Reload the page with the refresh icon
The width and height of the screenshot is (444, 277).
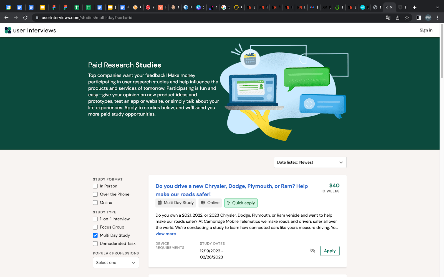25,18
